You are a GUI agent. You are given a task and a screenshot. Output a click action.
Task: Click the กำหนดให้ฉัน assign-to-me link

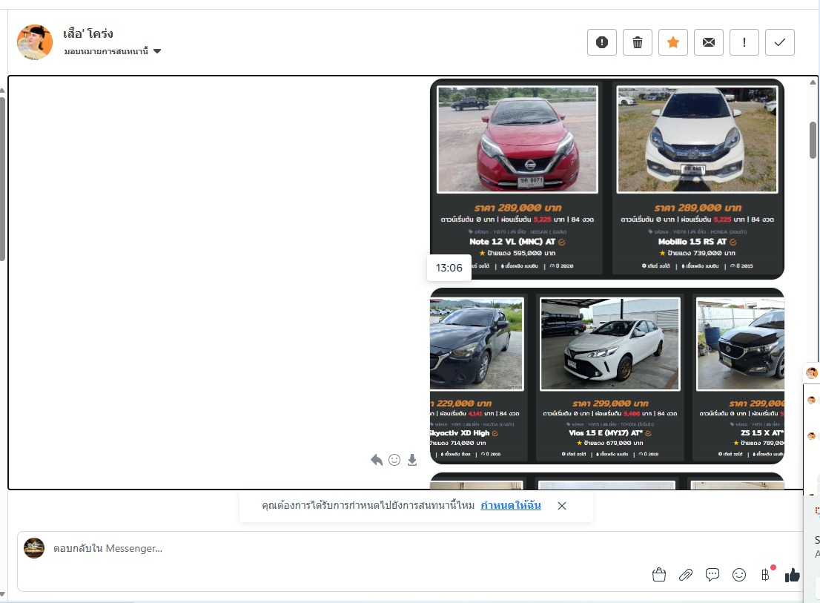[510, 506]
